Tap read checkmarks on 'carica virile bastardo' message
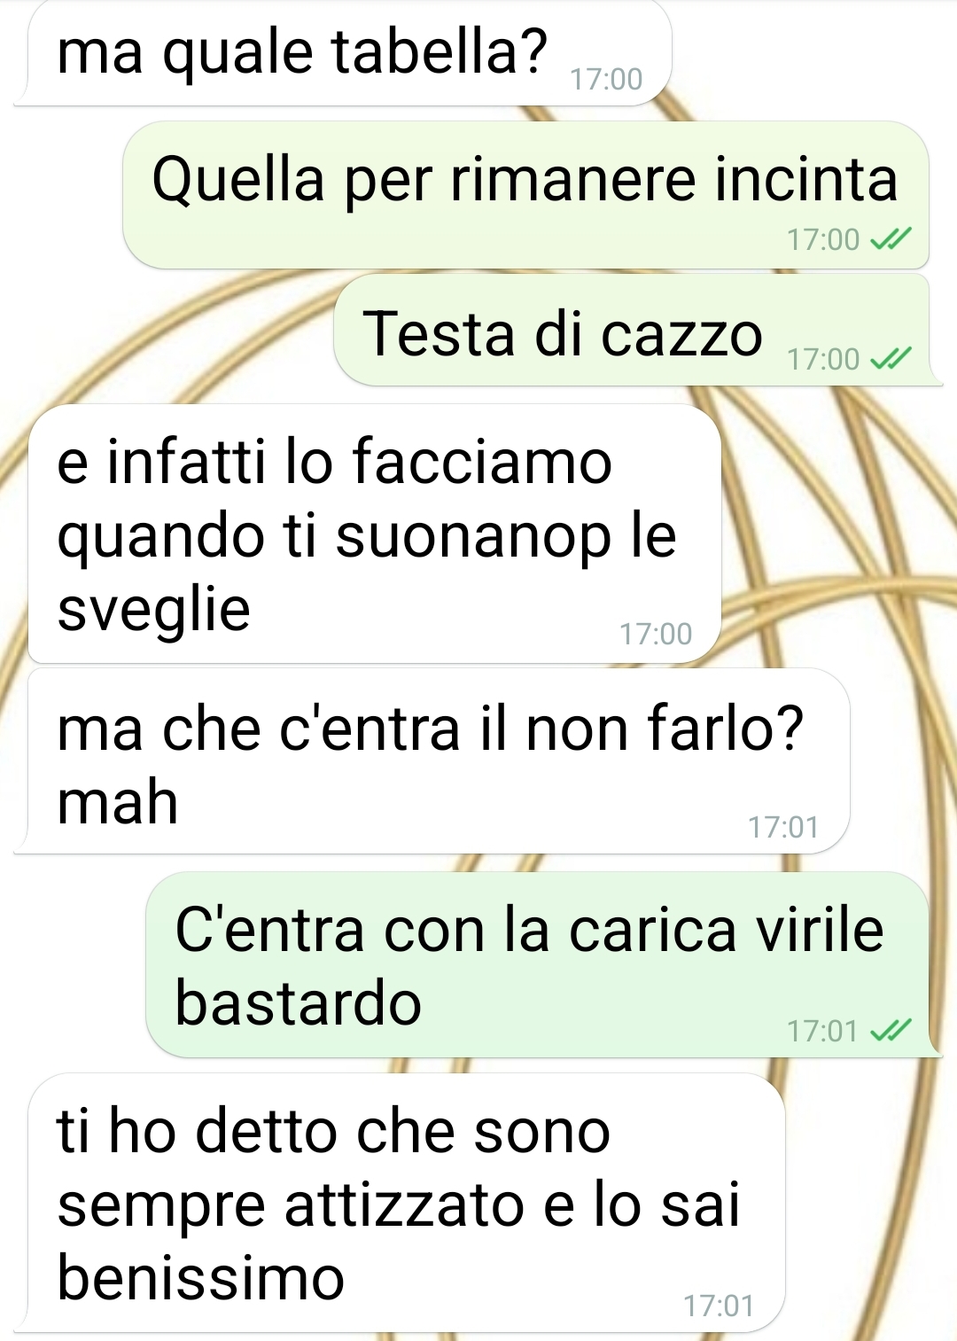This screenshot has width=957, height=1341. click(891, 1031)
